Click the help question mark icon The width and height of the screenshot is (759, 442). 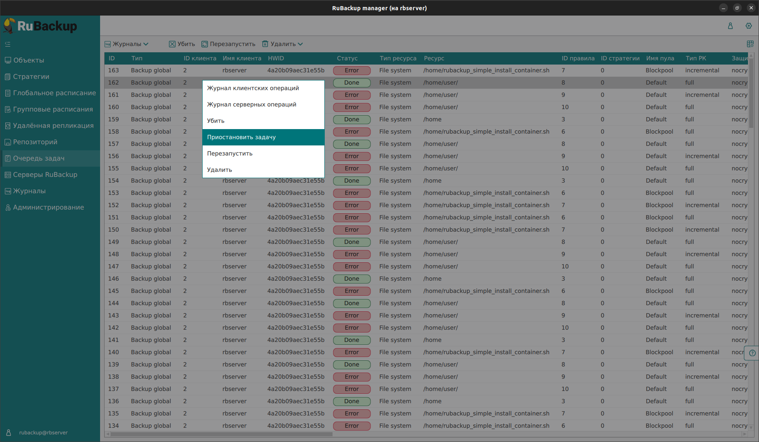click(x=752, y=353)
